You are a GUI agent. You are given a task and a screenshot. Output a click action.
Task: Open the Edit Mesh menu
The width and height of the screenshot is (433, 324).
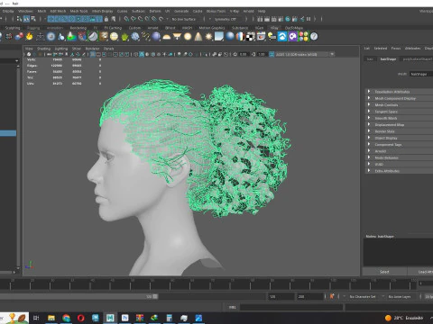coord(58,11)
